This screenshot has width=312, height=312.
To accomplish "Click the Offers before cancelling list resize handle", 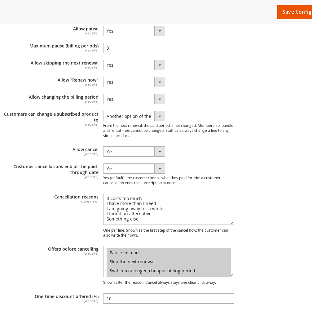I will coord(232,275).
